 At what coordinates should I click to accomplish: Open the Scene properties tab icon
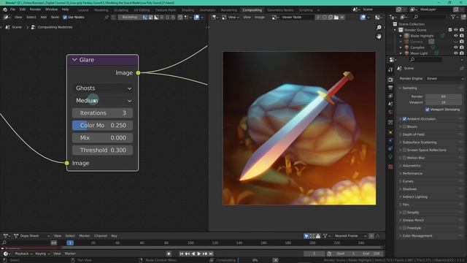[390, 104]
